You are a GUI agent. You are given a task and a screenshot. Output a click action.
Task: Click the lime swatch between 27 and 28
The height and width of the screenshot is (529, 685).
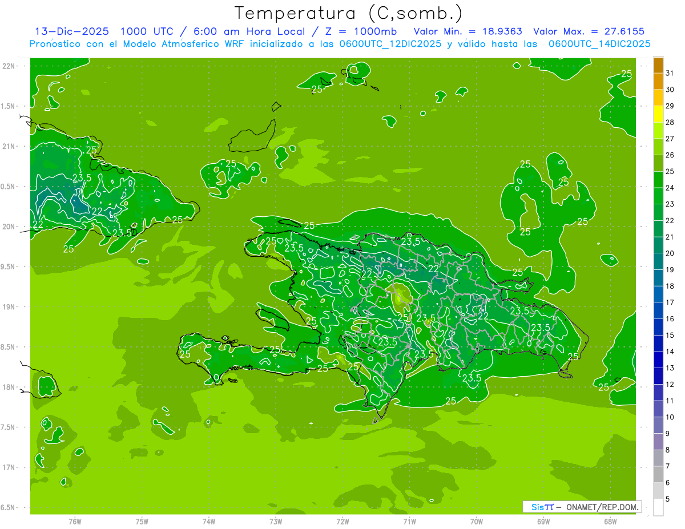(x=658, y=131)
